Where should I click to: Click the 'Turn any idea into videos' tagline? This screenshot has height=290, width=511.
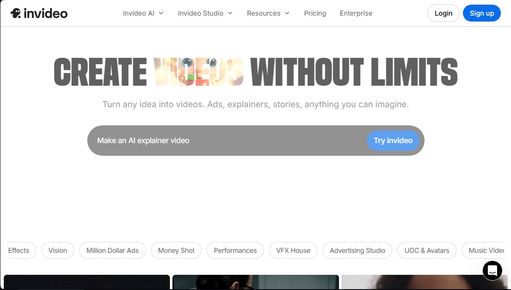[255, 104]
